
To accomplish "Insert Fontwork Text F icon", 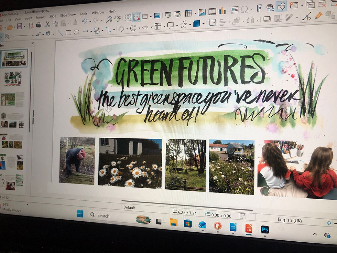I will (x=259, y=8).
